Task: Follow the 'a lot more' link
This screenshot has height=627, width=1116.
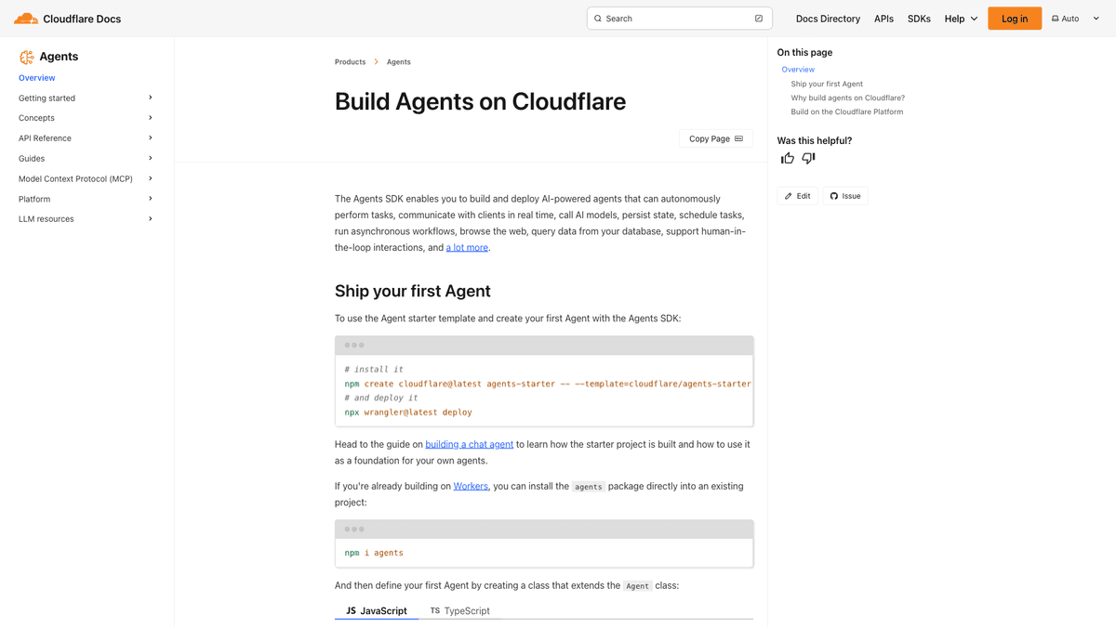Action: (467, 248)
